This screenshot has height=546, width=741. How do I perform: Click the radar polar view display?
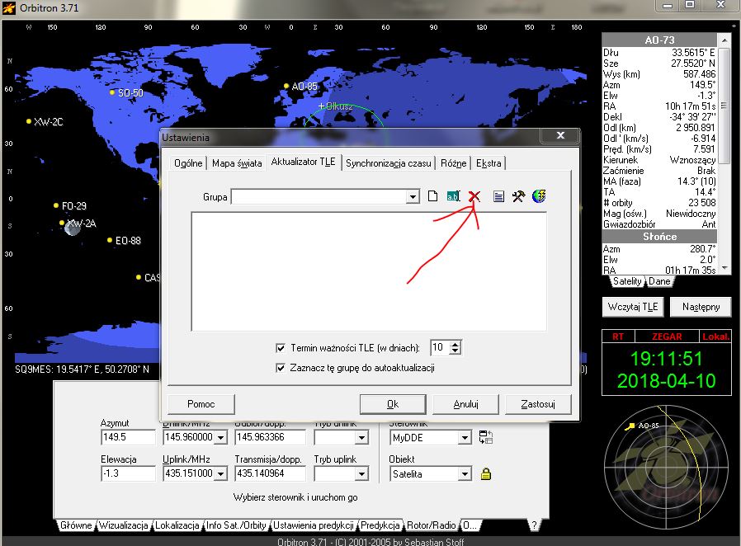click(667, 468)
